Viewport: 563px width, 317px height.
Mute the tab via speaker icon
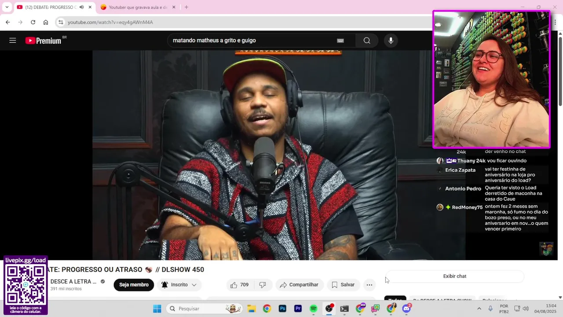tap(81, 7)
